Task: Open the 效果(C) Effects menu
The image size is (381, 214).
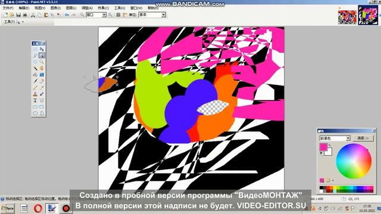Action: click(103, 8)
